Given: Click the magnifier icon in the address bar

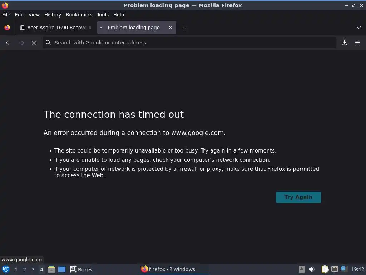Looking at the screenshot, I should 48,43.
